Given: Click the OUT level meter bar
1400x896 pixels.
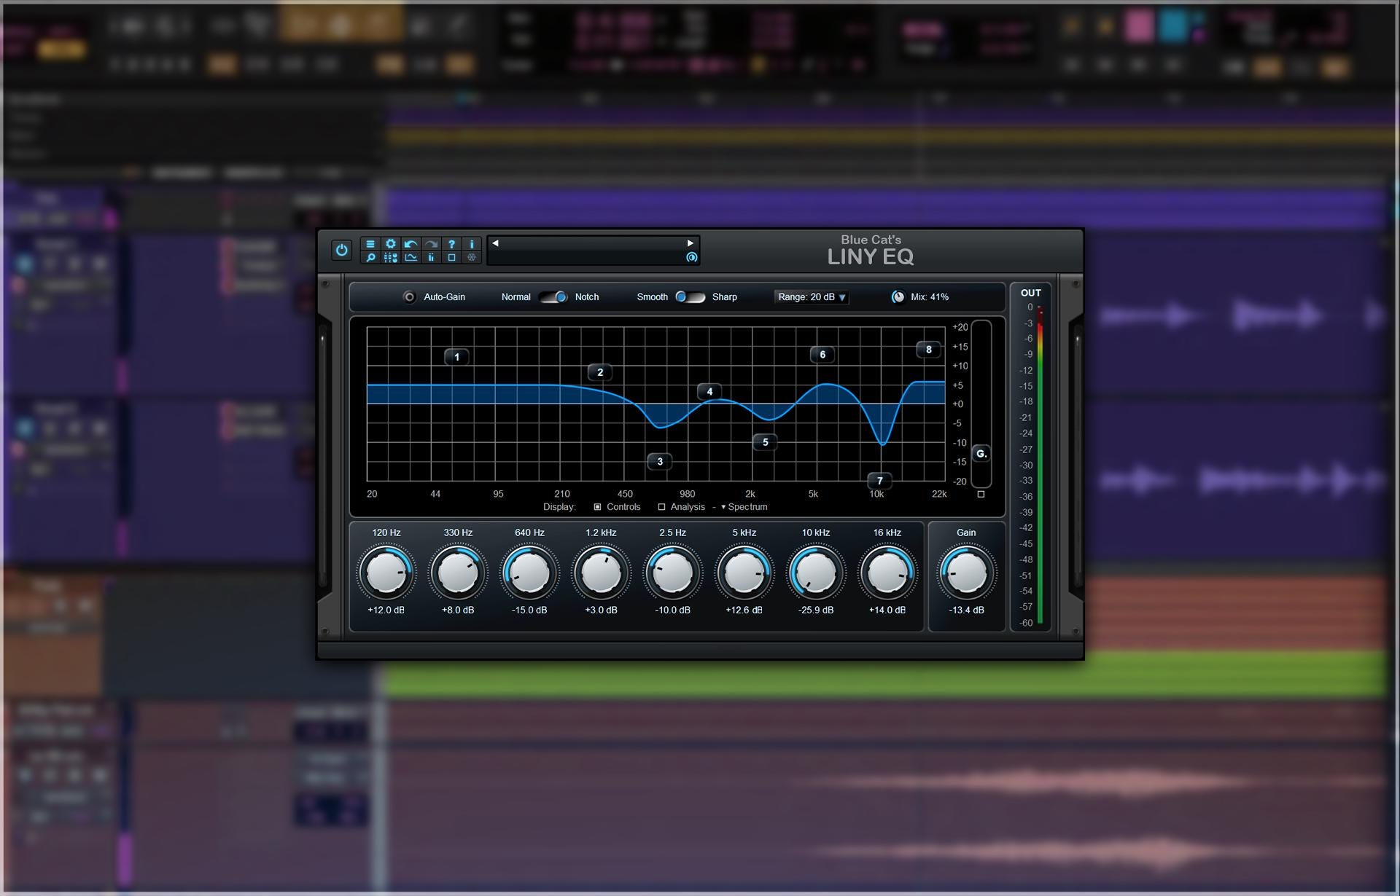Looking at the screenshot, I should click(1040, 466).
